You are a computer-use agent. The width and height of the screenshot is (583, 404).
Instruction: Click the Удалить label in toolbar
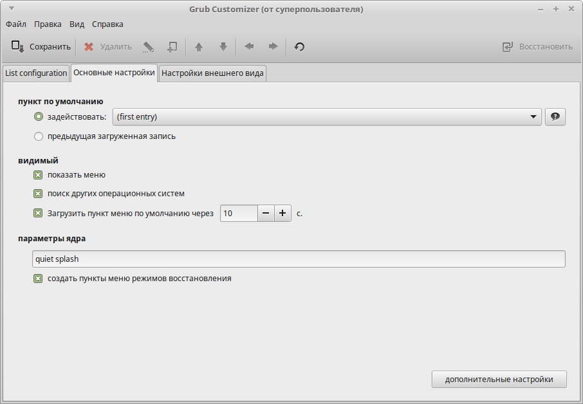(x=116, y=47)
